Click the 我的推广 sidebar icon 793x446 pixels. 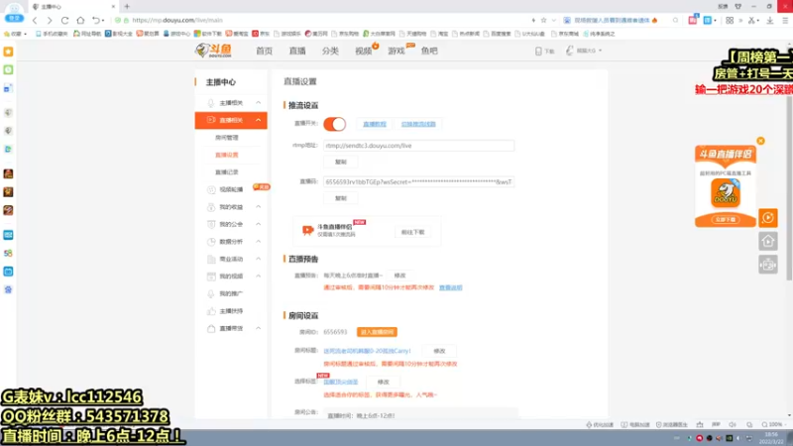[x=211, y=293]
